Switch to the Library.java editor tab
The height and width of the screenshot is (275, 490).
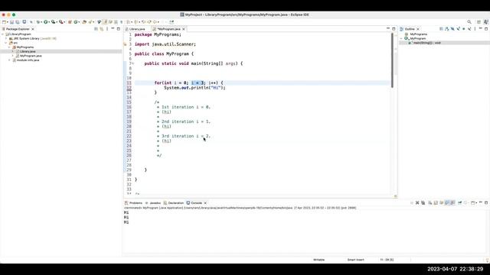pyautogui.click(x=137, y=29)
